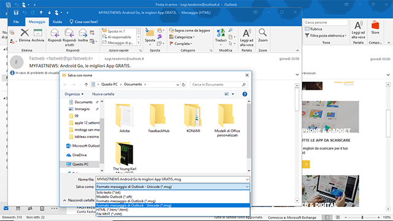Select Questo PC in navigation tree
393x221 pixels.
80,165
